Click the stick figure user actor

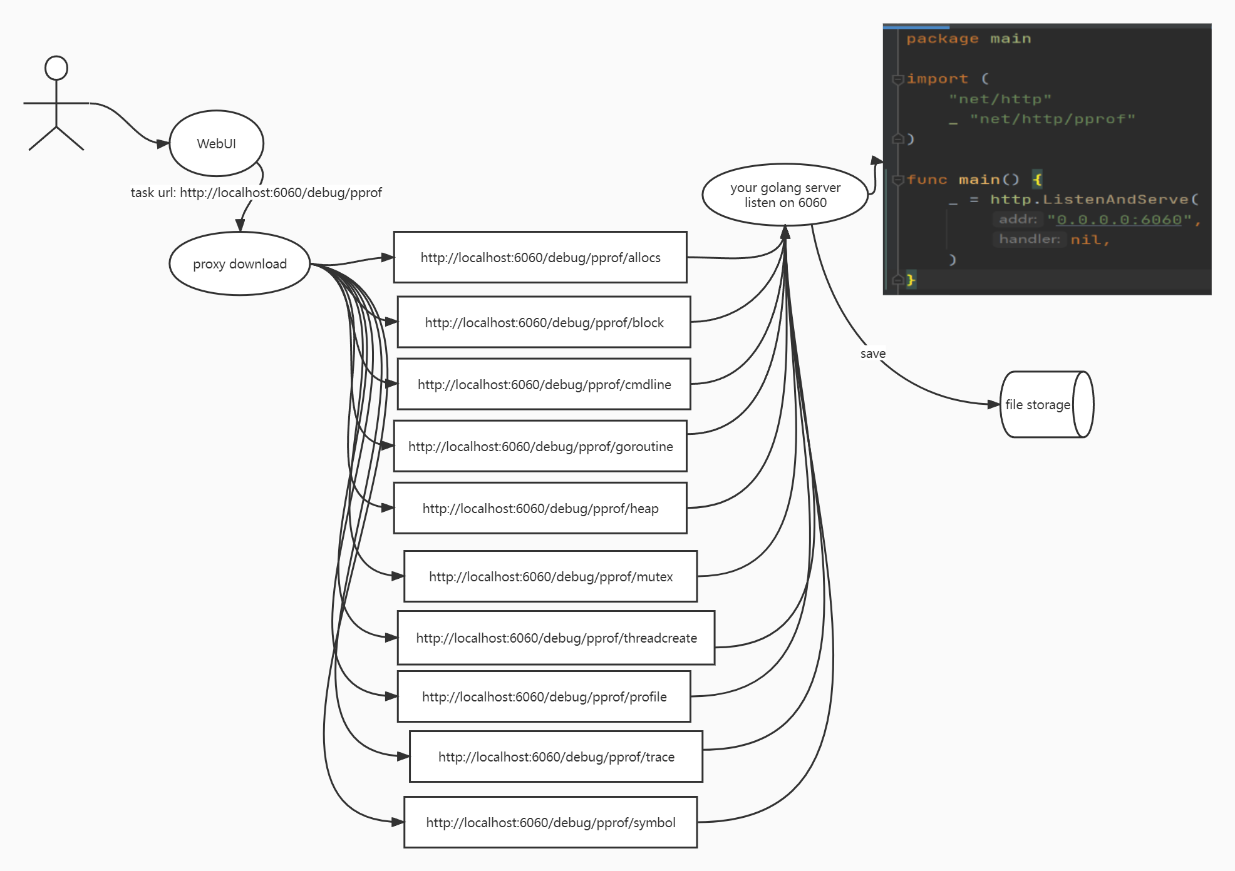[56, 103]
